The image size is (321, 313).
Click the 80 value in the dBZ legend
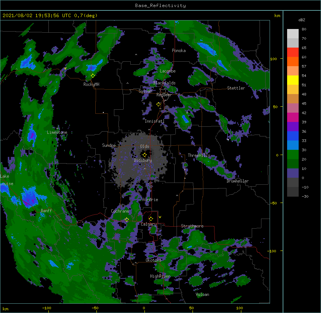[x=304, y=29]
